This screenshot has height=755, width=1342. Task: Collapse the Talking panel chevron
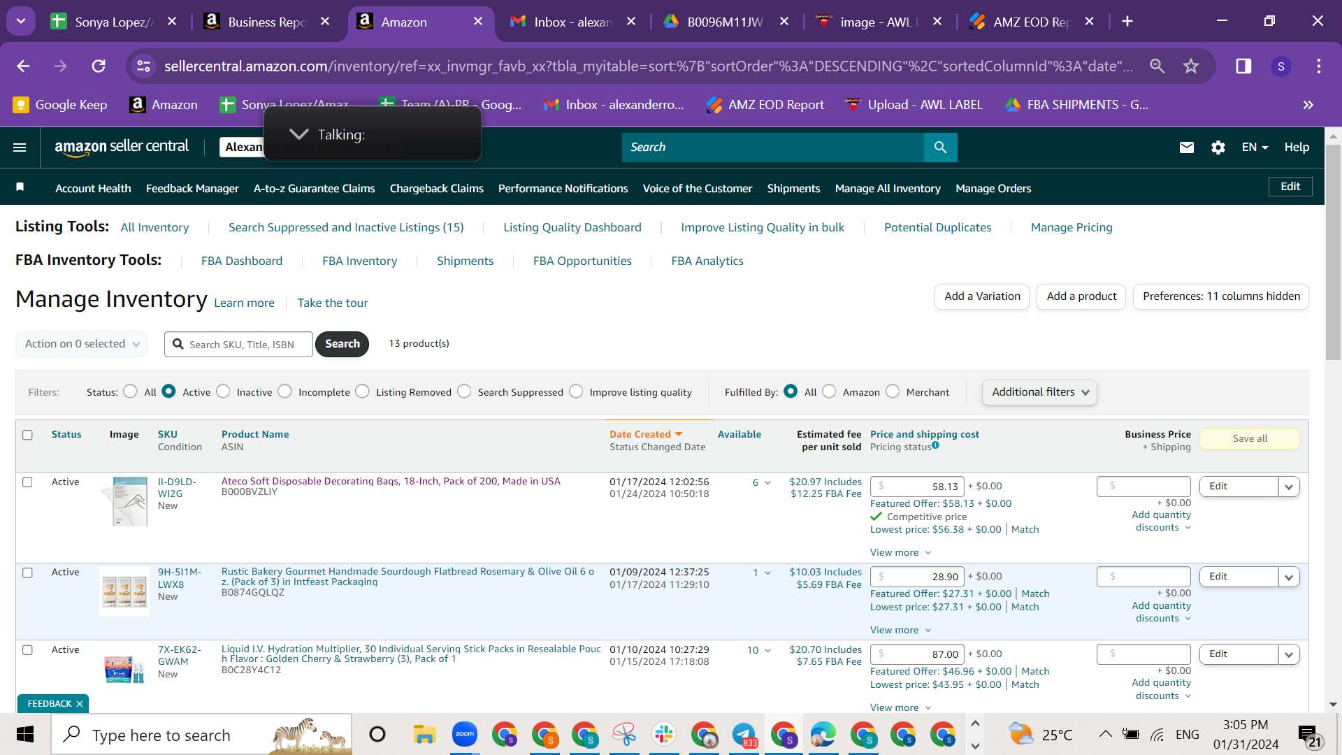click(x=298, y=134)
